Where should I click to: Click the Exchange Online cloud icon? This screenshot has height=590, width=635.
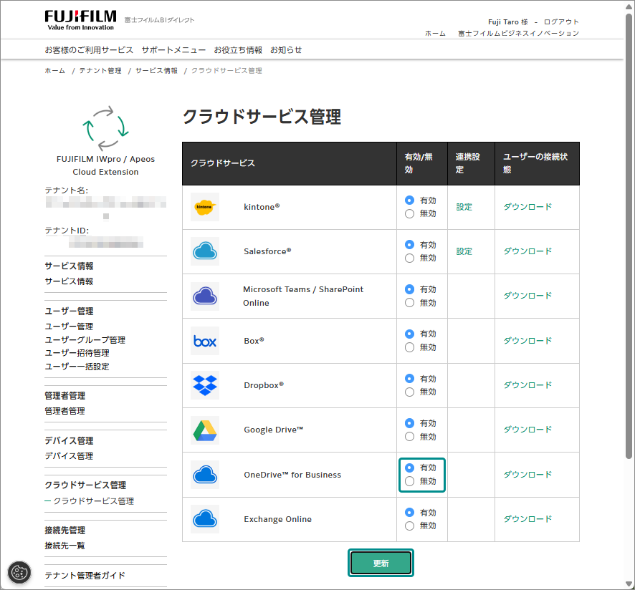tap(205, 519)
